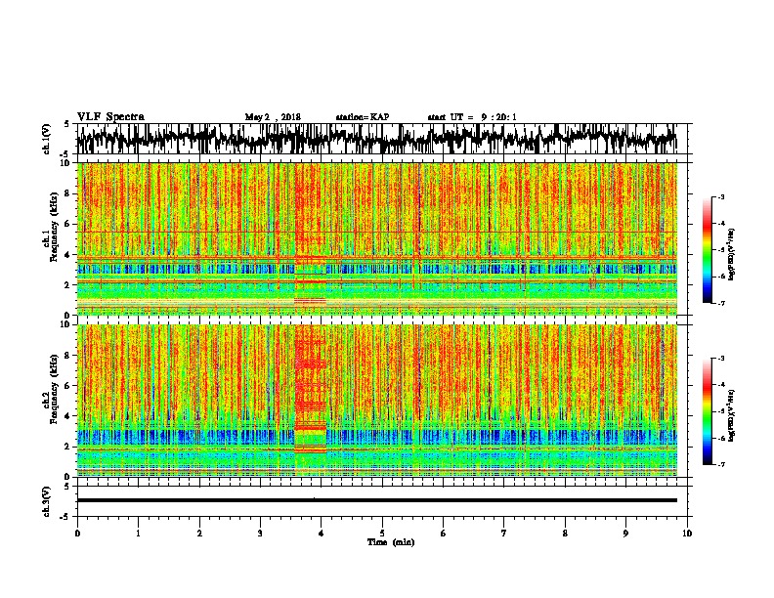Click the "Time (min)" x-axis title
This screenshot has width=774, height=598.
pos(391,542)
